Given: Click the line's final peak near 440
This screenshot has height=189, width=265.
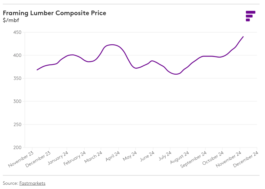Looking at the screenshot, I should (243, 37).
